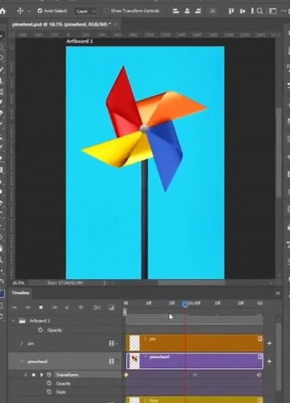Toggle the Transform stopwatch
Viewport: 290px width, 403px height.
tap(49, 374)
